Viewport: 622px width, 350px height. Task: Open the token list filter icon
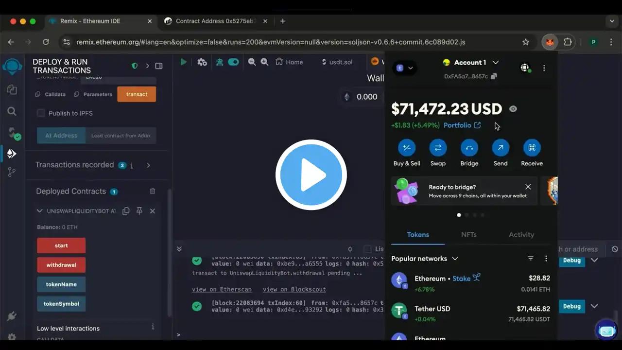(x=531, y=259)
